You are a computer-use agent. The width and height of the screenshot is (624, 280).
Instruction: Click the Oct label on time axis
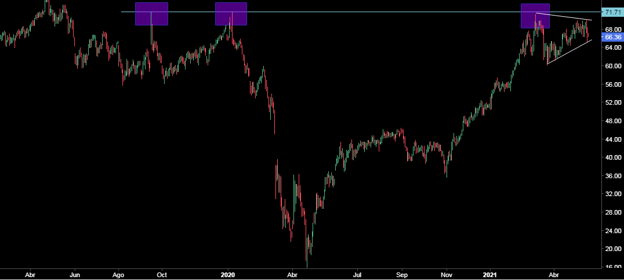point(162,274)
